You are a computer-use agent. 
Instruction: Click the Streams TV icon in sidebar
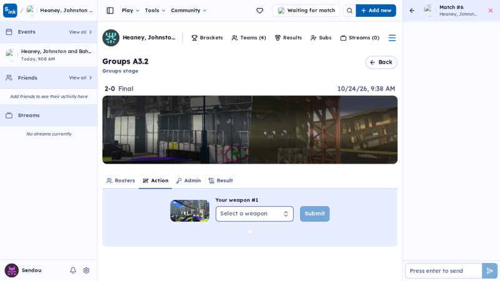pyautogui.click(x=9, y=116)
